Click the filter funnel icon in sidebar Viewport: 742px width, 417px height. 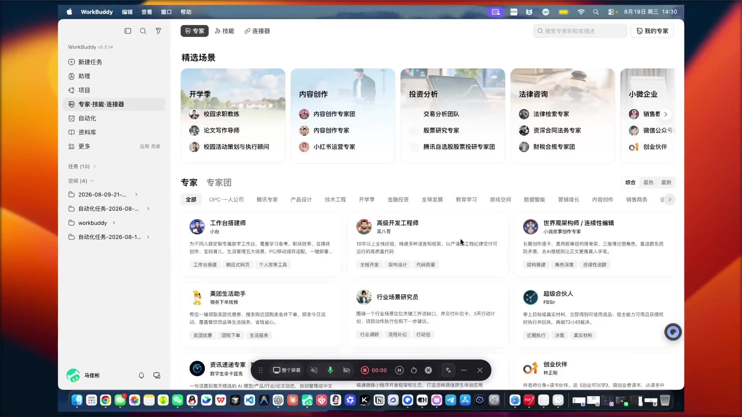tap(158, 31)
